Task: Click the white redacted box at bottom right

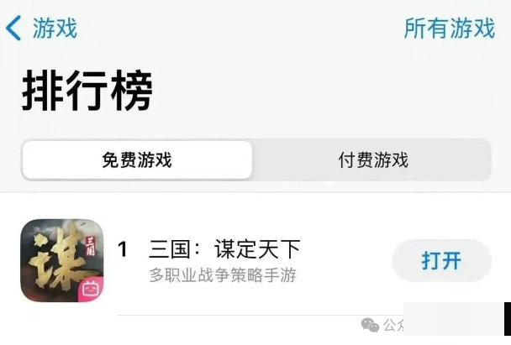Action: pyautogui.click(x=454, y=319)
